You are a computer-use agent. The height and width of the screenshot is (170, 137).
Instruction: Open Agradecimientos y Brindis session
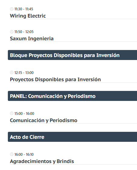[42, 161]
